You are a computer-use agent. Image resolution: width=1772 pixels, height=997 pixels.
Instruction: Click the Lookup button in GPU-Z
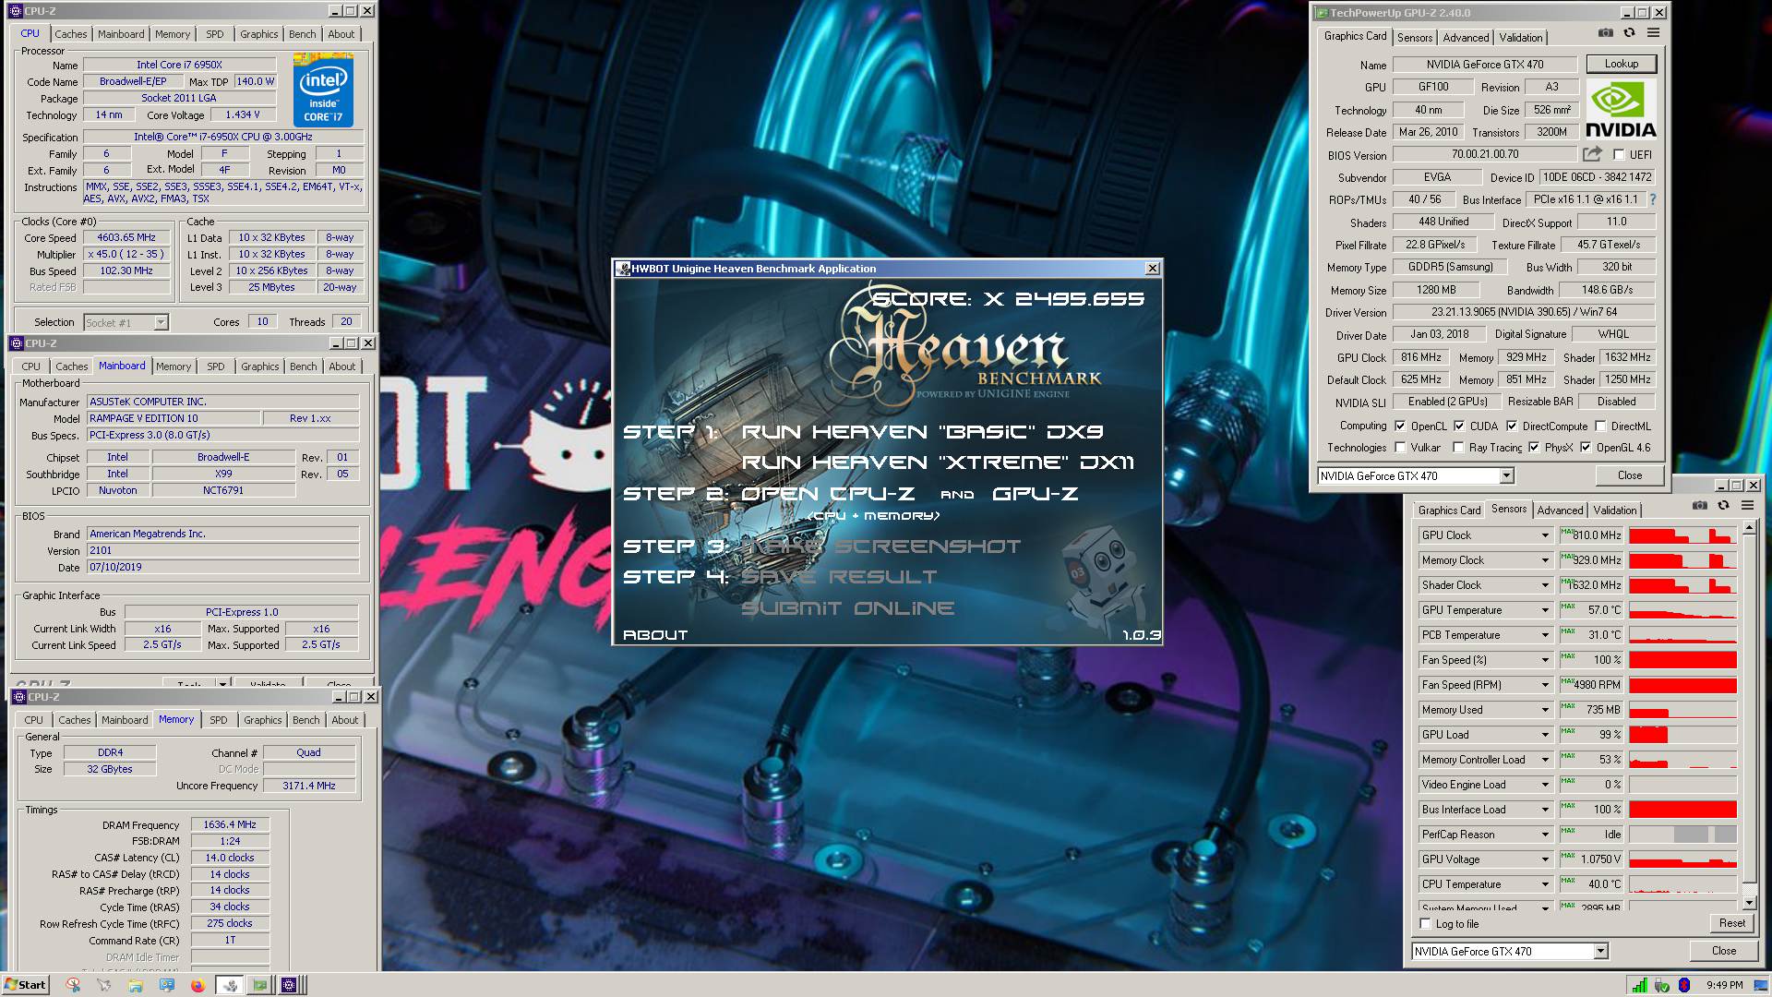tap(1621, 64)
